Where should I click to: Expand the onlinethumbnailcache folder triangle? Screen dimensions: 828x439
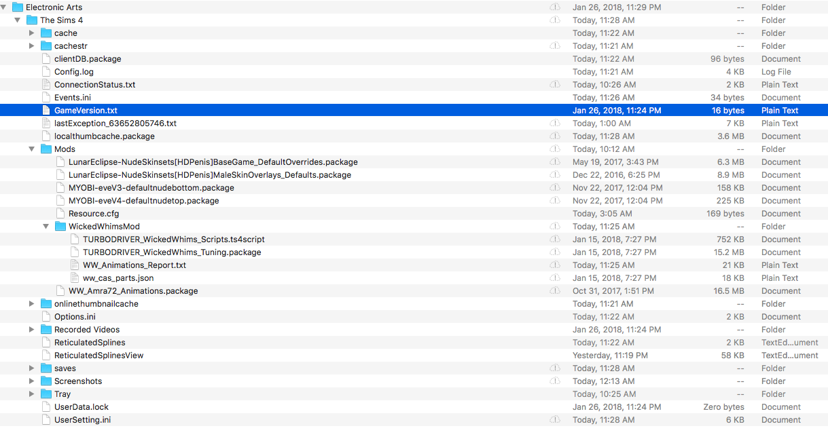32,304
